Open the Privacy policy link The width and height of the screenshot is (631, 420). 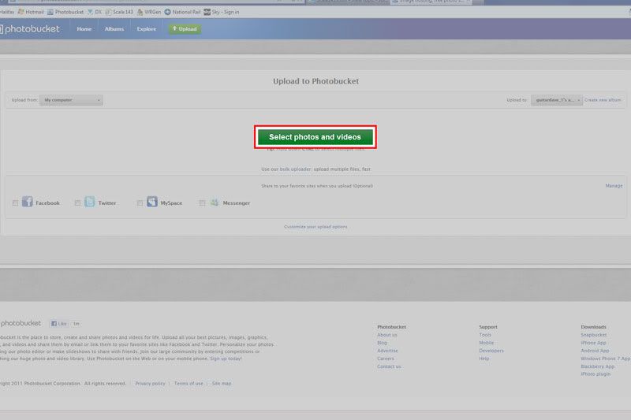point(150,384)
